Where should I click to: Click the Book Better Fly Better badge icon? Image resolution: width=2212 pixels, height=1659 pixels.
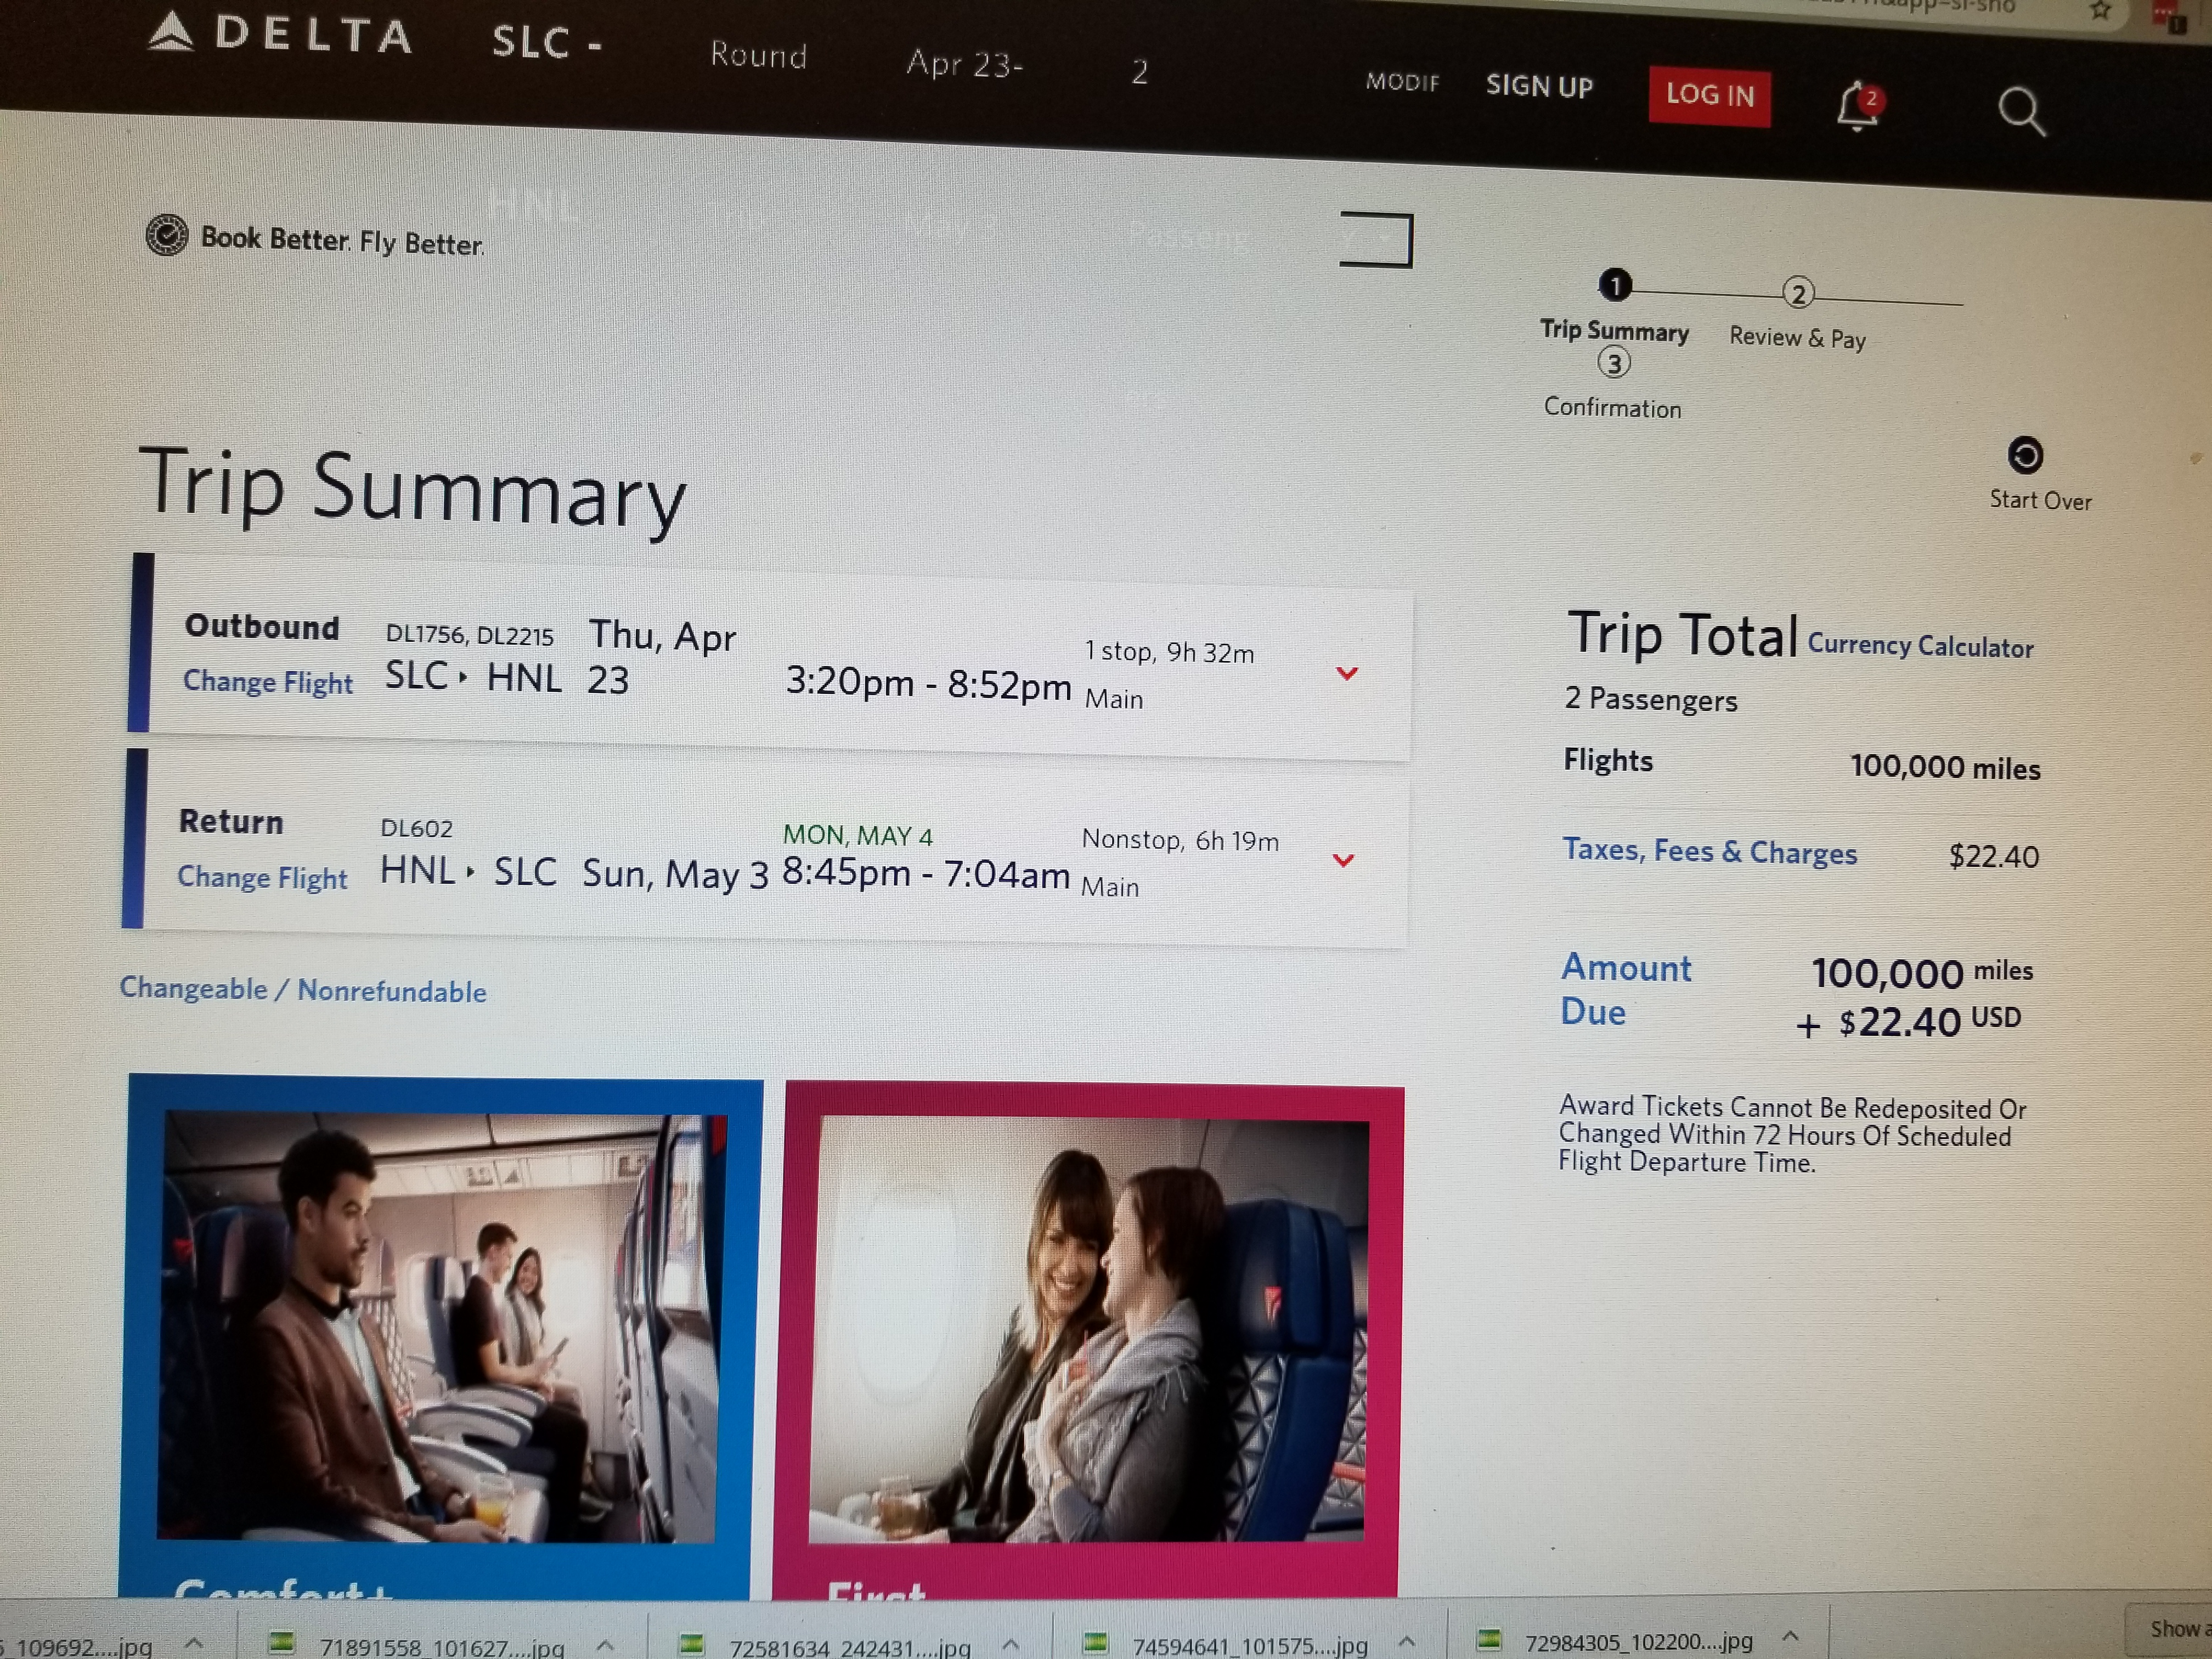click(167, 235)
